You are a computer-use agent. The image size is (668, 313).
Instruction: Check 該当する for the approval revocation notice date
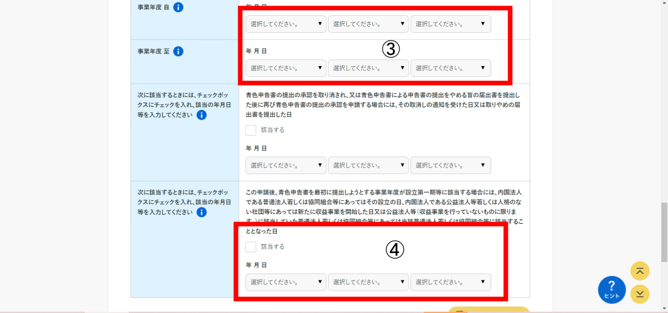[251, 130]
